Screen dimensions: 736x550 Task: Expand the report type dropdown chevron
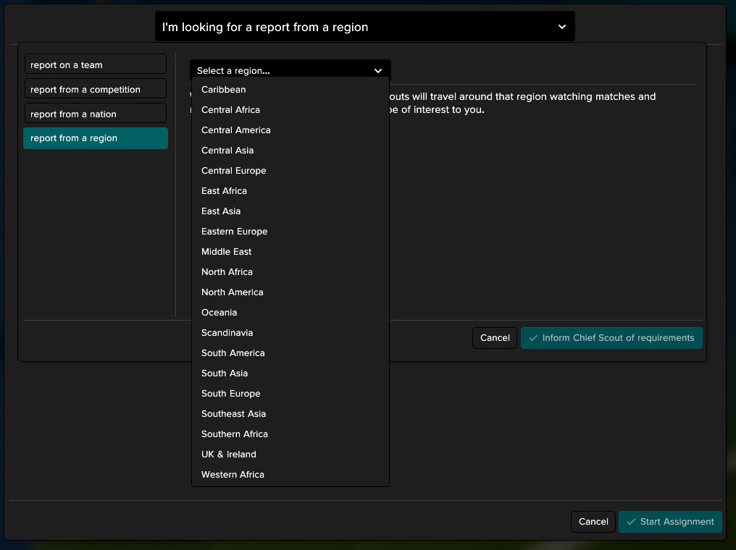pyautogui.click(x=562, y=27)
